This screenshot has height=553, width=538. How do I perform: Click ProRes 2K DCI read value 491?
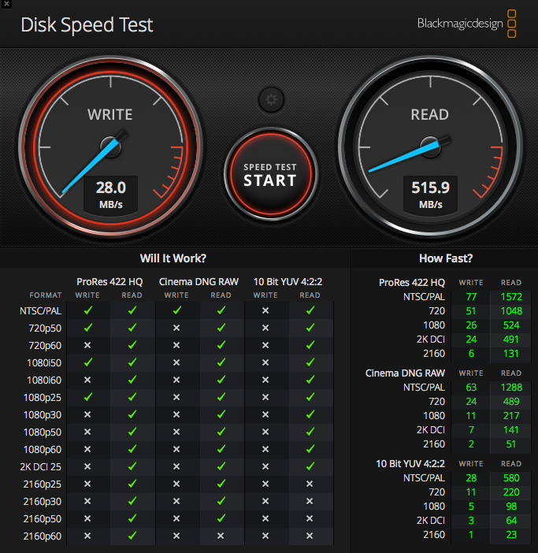coord(511,340)
